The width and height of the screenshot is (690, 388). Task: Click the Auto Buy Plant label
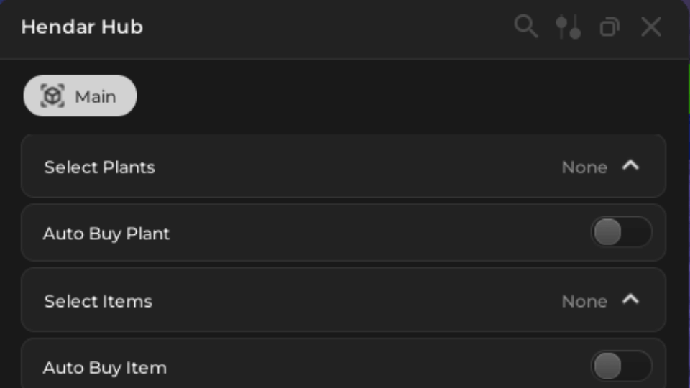106,234
